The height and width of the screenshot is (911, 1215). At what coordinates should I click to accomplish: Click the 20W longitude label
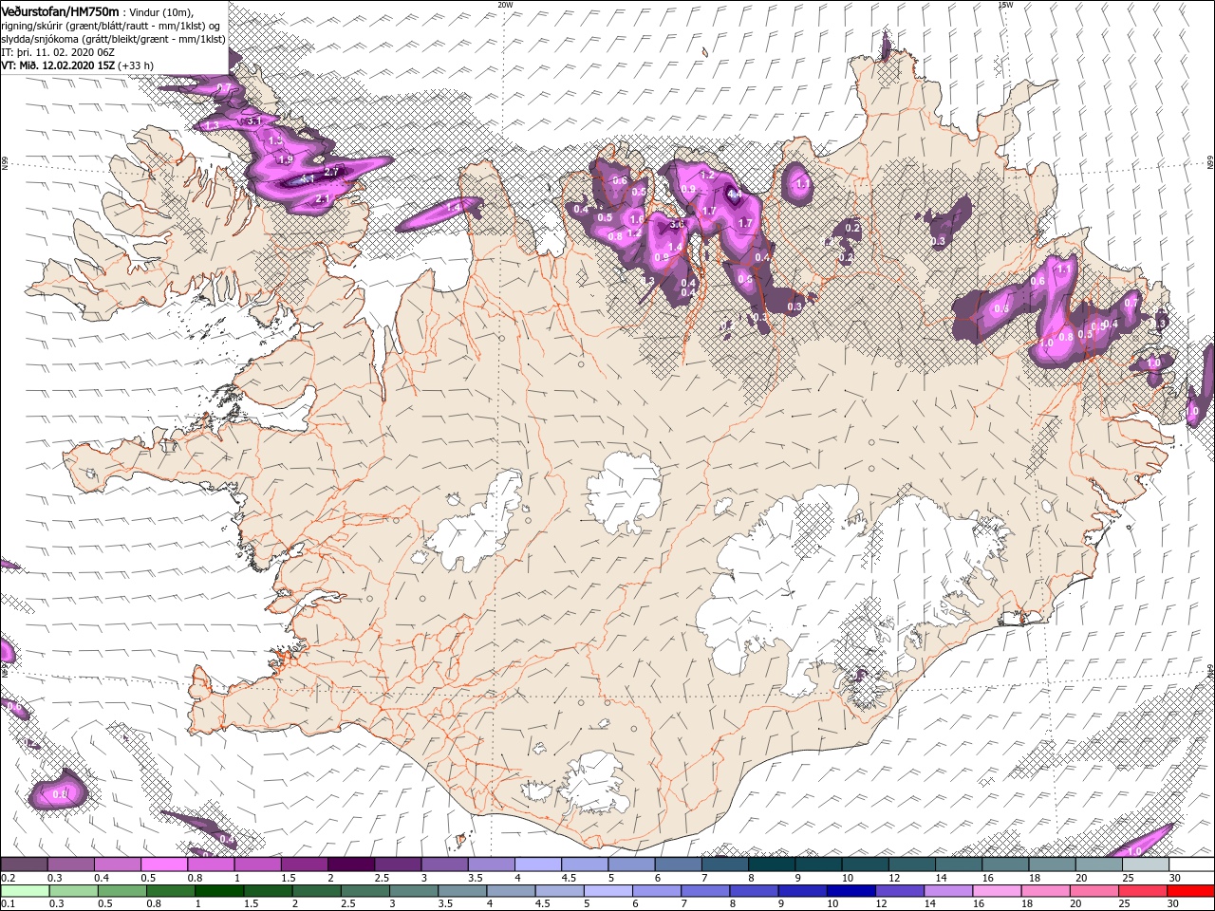tap(506, 4)
